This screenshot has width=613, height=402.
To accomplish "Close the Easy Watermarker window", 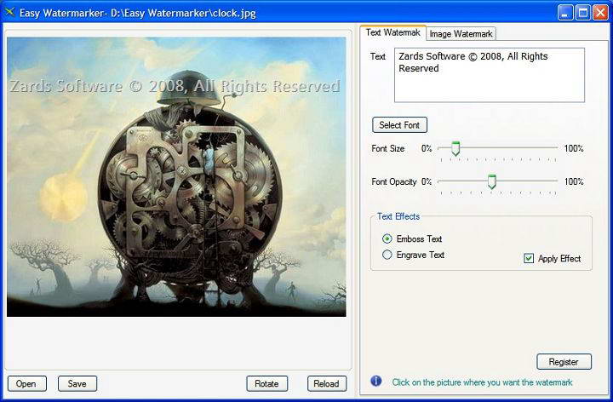I will (x=600, y=13).
